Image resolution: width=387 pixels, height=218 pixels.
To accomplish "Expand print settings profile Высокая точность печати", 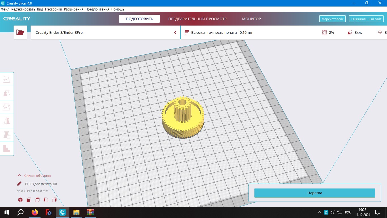I will pyautogui.click(x=222, y=32).
